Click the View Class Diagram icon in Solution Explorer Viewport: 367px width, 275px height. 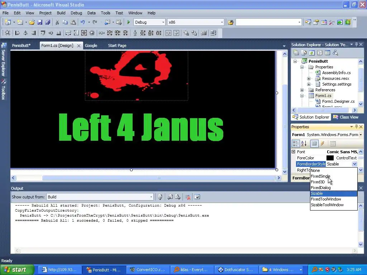[x=335, y=53]
